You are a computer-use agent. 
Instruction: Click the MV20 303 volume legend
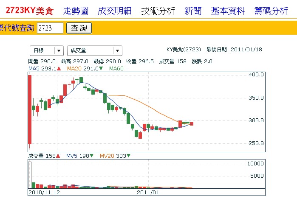(115, 156)
